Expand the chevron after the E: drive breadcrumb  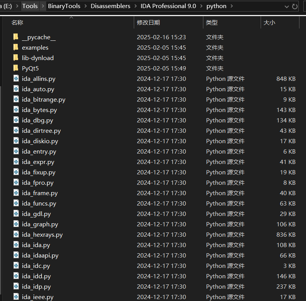coord(17,6)
